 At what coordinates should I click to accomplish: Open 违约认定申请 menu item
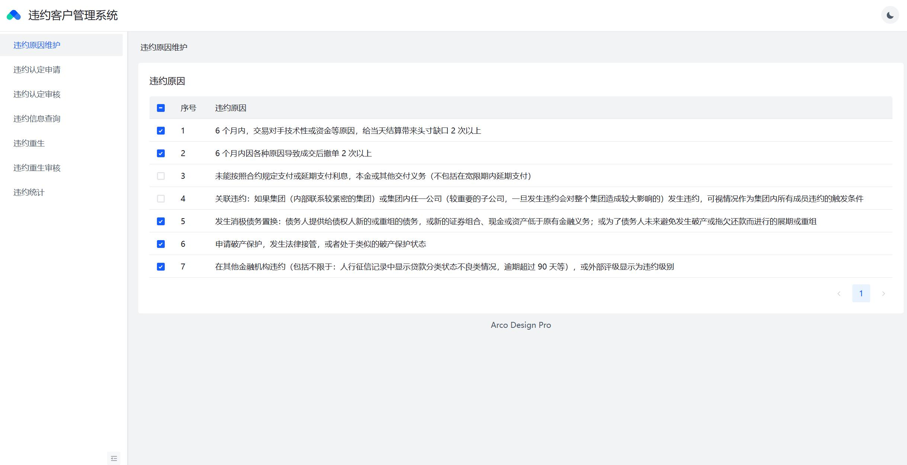click(x=37, y=70)
